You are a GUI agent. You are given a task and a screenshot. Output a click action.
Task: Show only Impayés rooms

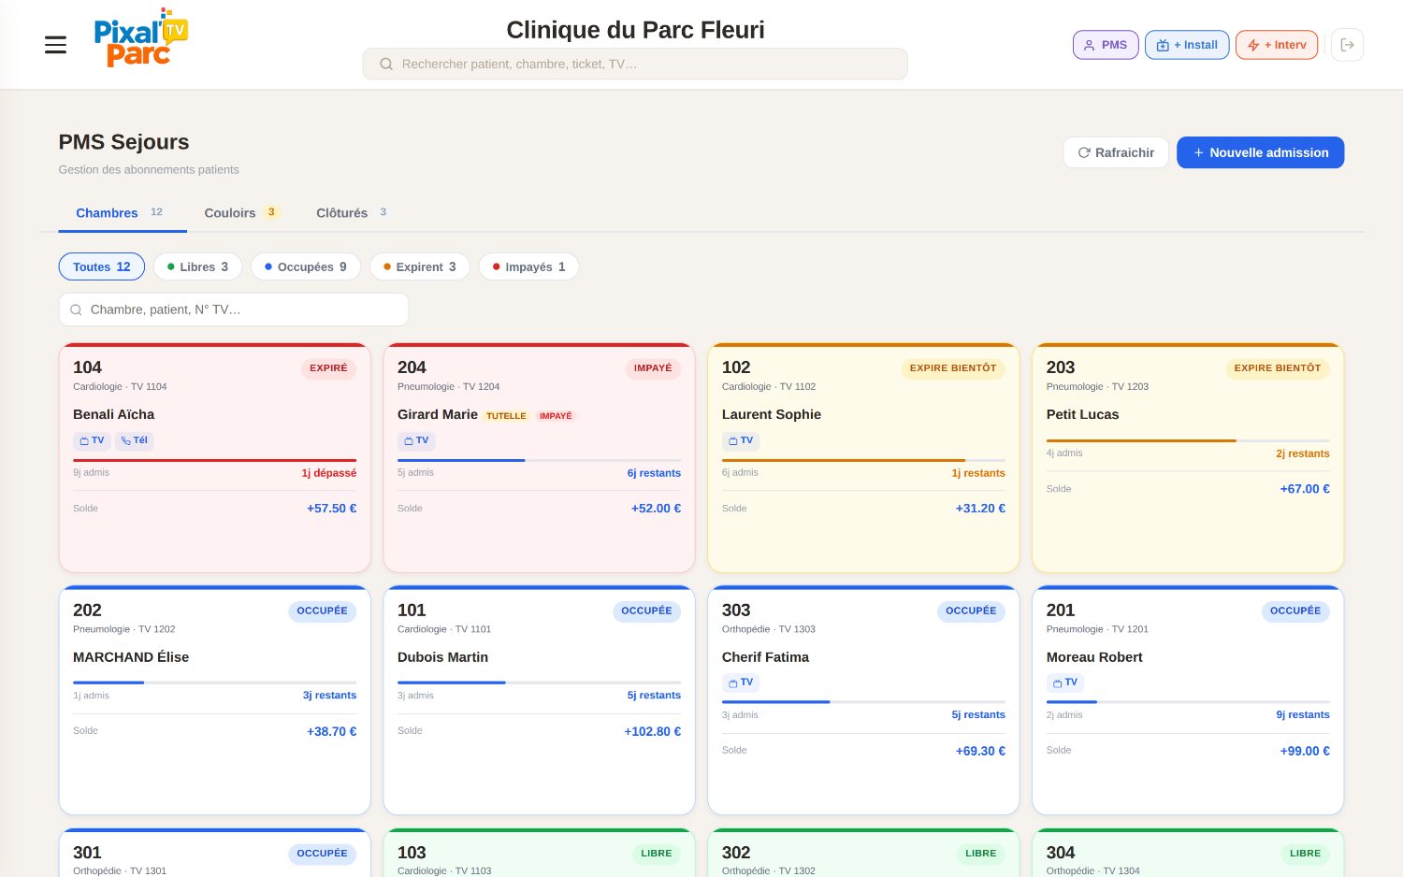pyautogui.click(x=528, y=266)
